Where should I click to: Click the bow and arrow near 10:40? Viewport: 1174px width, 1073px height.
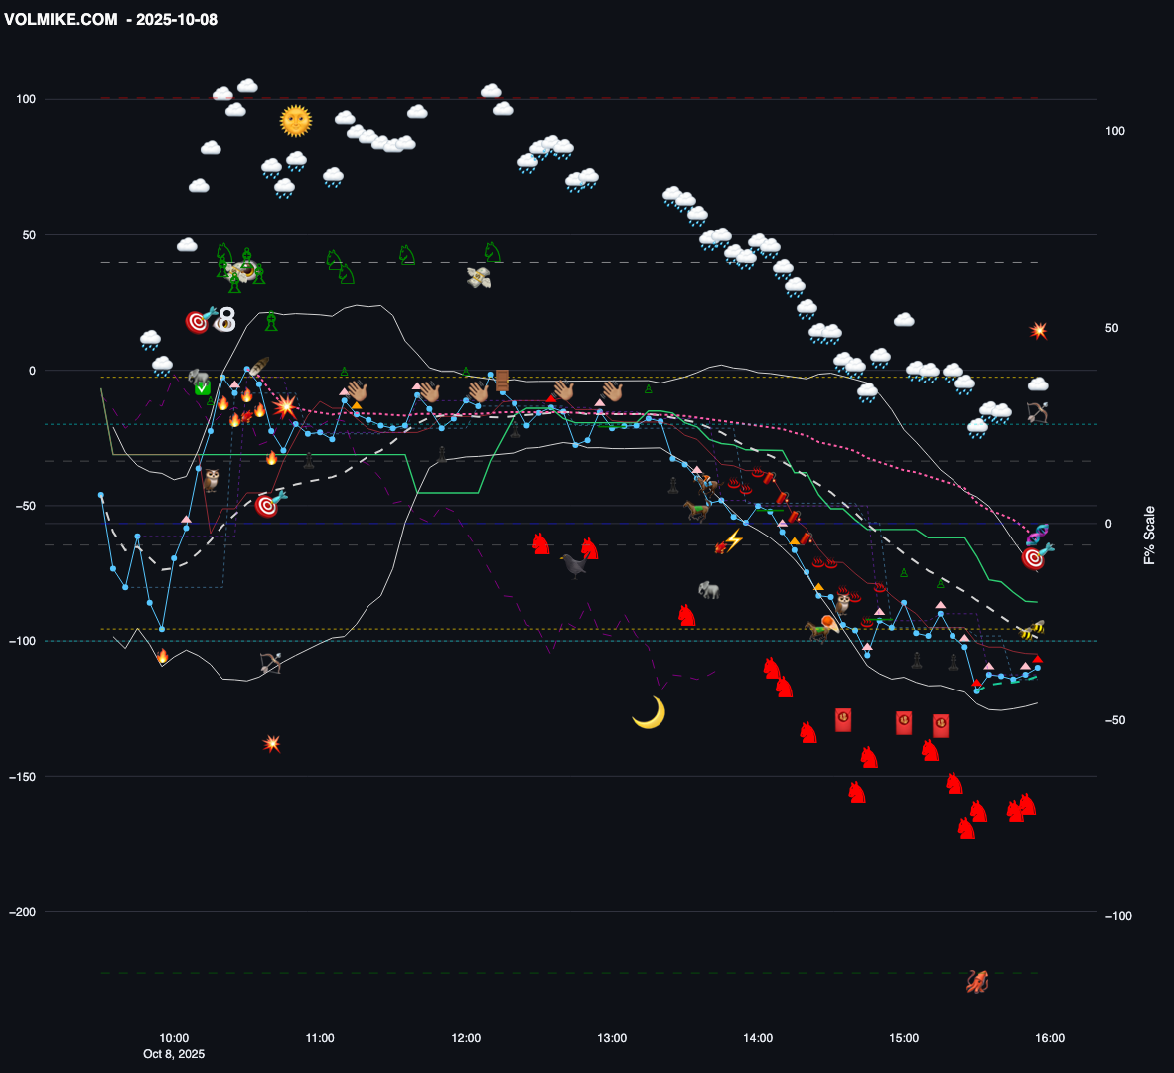point(270,663)
